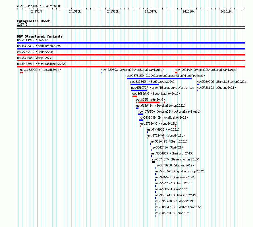Image resolution: width=253 pixels, height=227 pixels.
Task: Click the nsv834588 (Wong2007) label
Action: point(34,58)
